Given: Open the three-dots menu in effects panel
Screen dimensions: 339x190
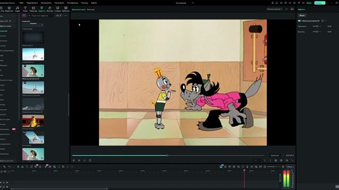Looking at the screenshot, I should 66,15.
